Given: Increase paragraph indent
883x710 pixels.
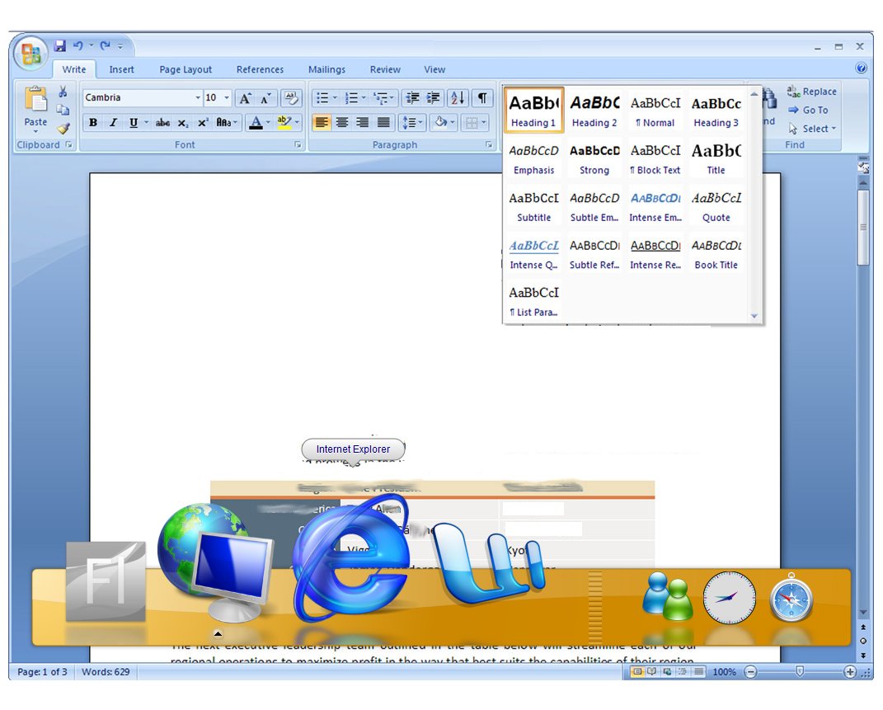Looking at the screenshot, I should click(433, 98).
